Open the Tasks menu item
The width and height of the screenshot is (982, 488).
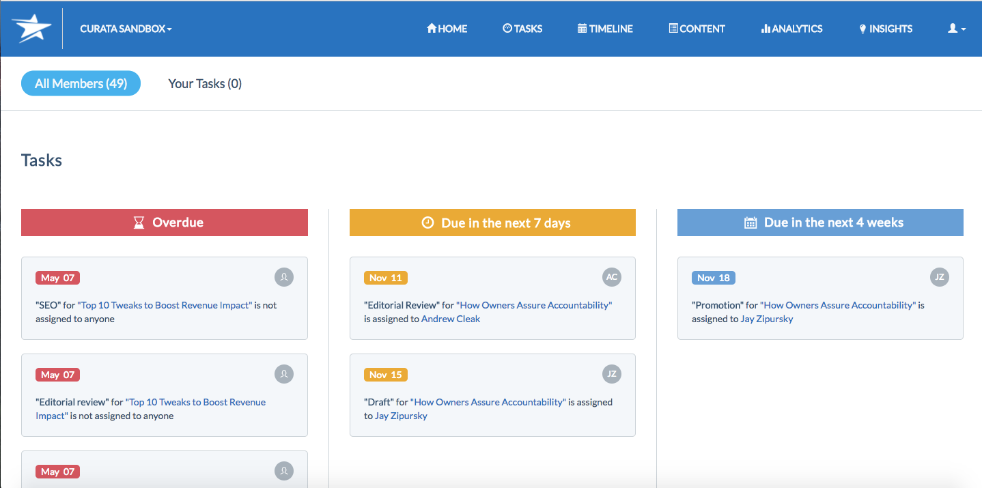click(522, 29)
